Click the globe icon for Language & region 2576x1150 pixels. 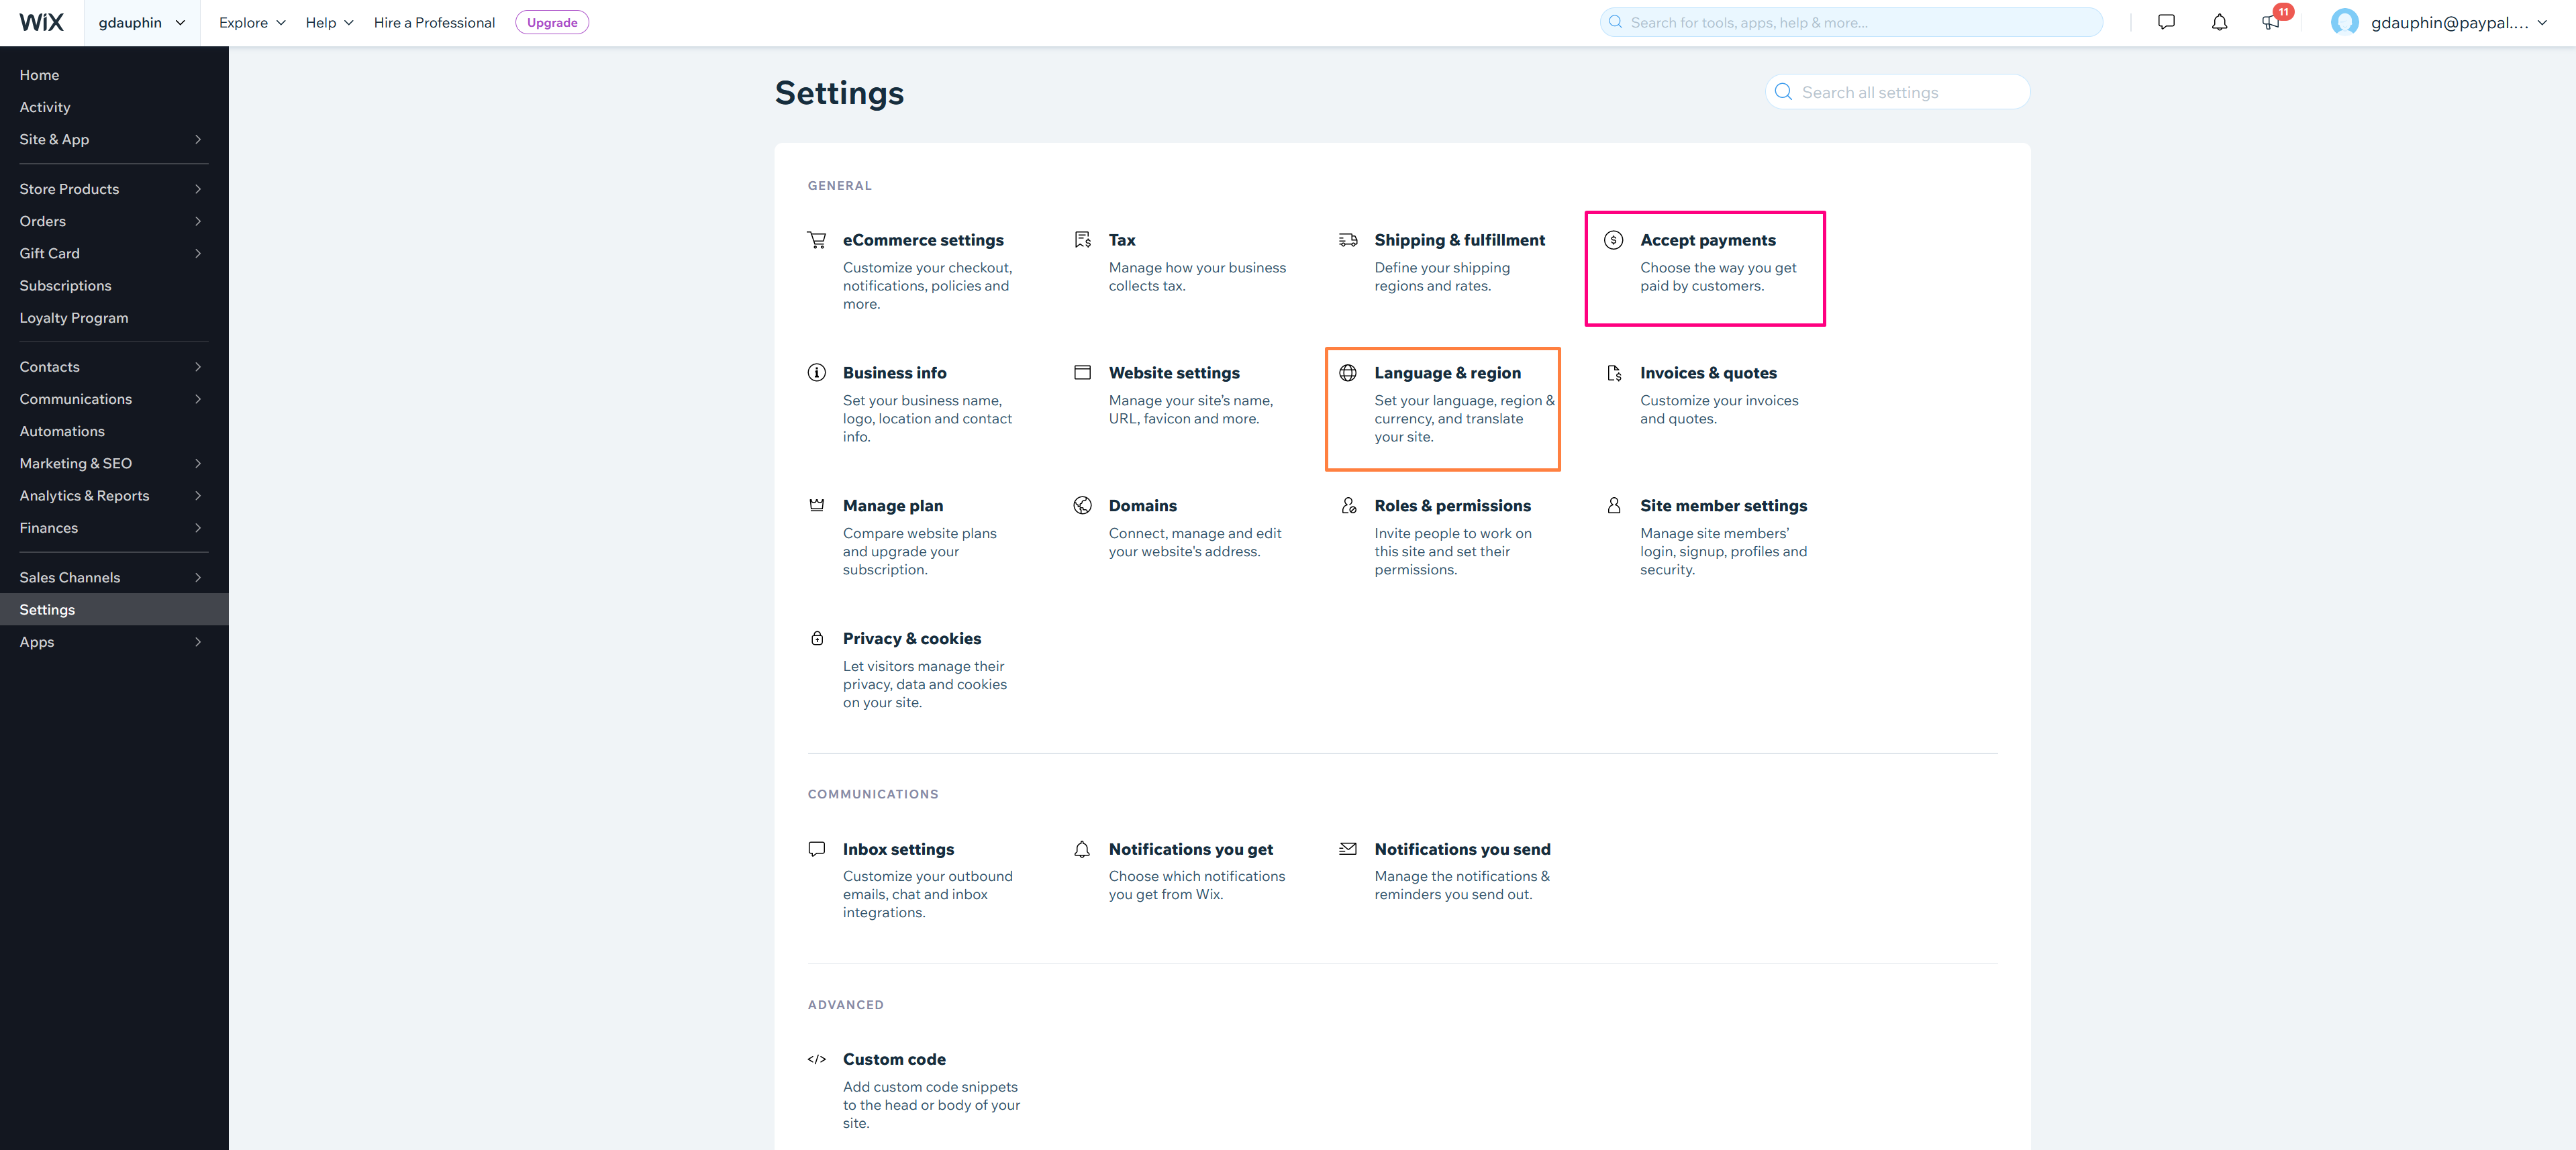(1348, 373)
